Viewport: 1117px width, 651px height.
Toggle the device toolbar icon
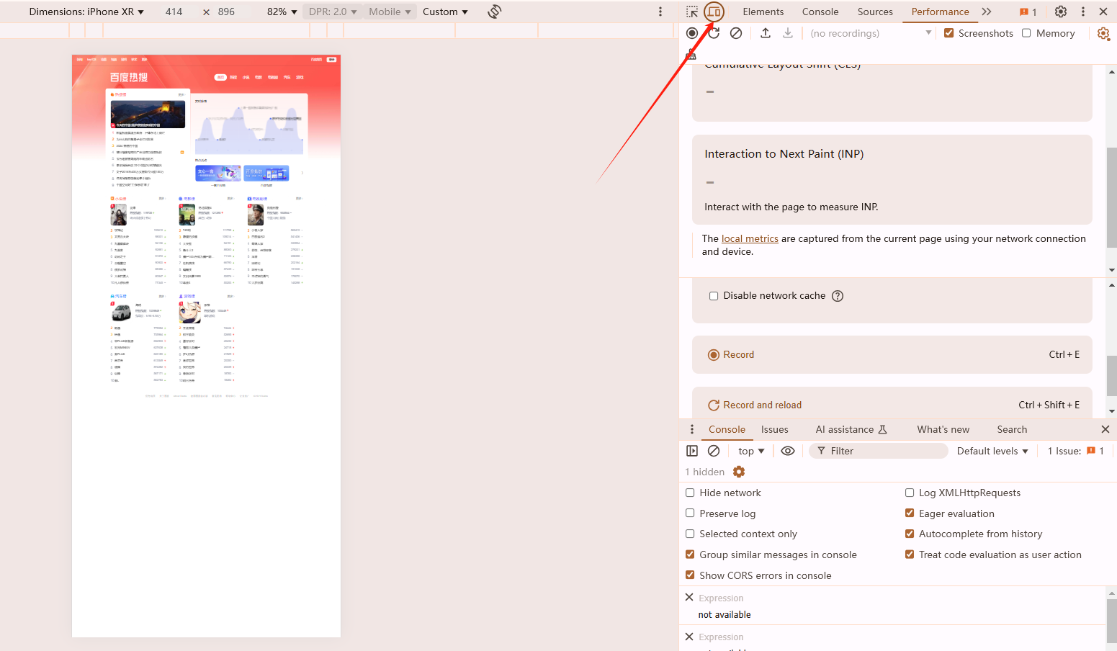[714, 12]
